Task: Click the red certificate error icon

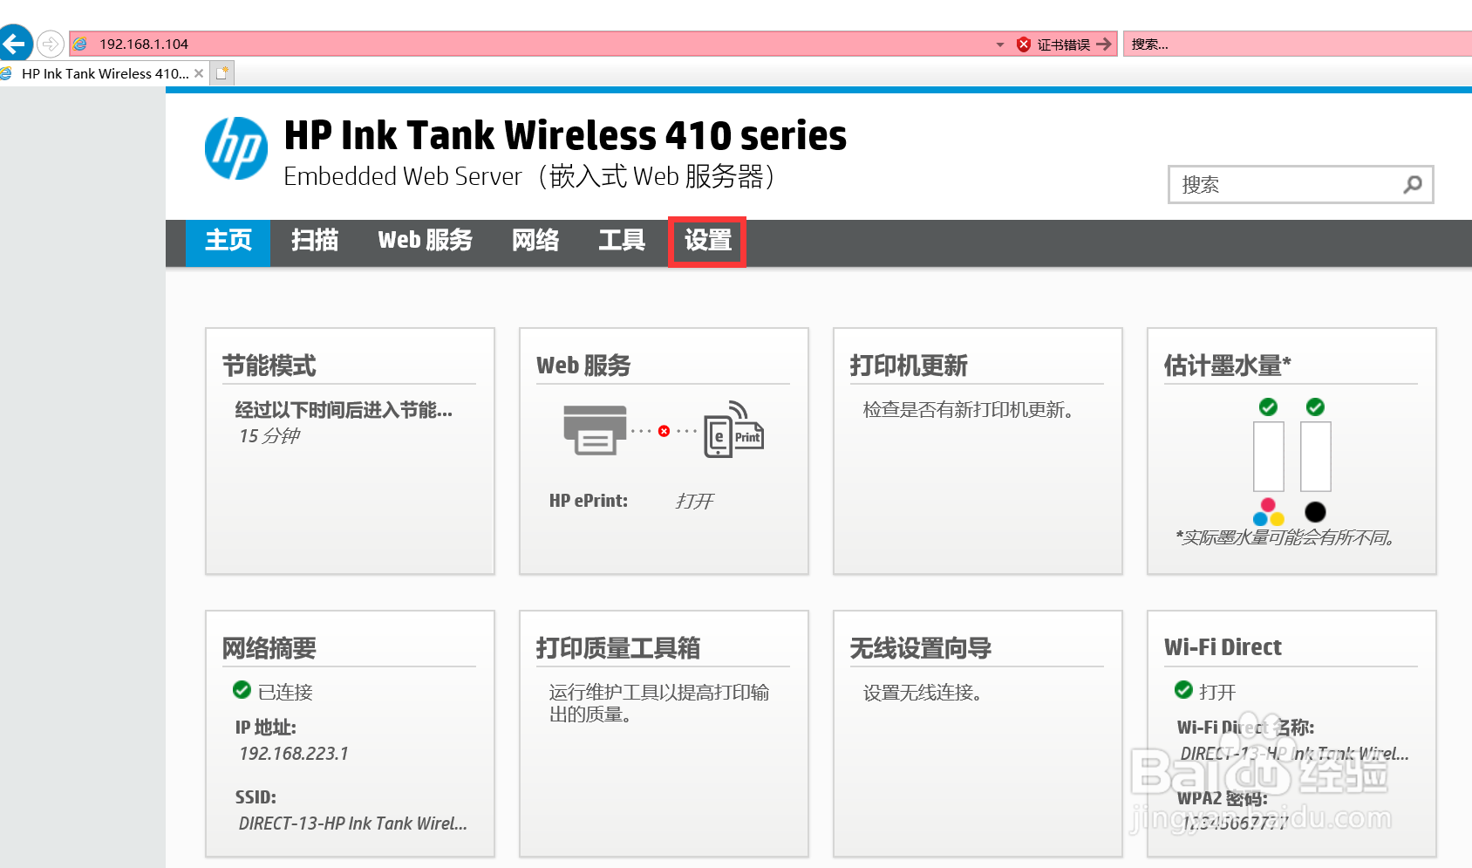Action: [1024, 44]
